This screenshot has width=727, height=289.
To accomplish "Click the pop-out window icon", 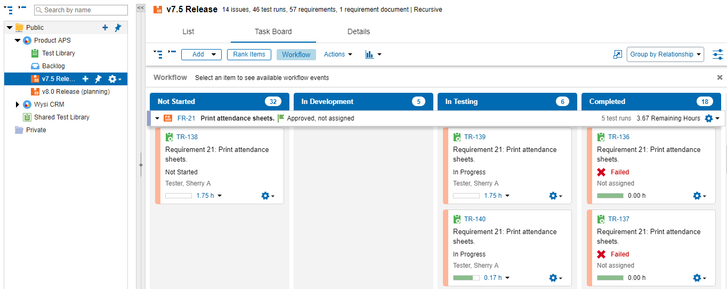I will pos(618,54).
